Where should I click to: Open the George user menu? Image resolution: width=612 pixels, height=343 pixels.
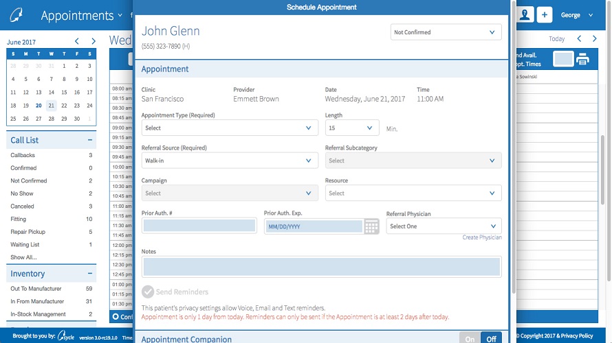click(x=576, y=15)
